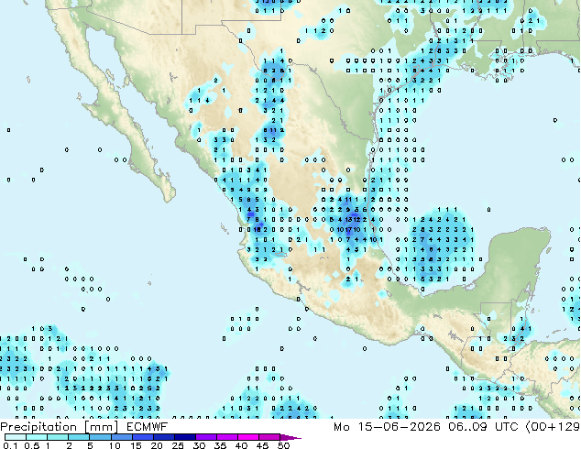Click the legend value '0.1'
This screenshot has height=449, width=581.
click(8, 445)
